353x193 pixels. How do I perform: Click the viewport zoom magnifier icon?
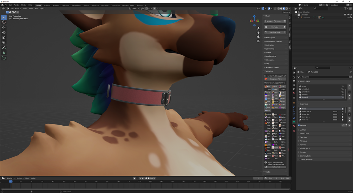coord(258,28)
